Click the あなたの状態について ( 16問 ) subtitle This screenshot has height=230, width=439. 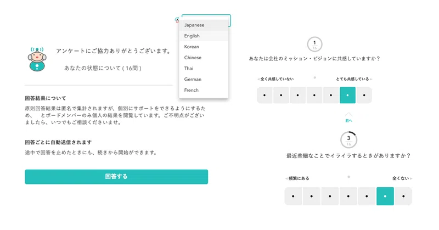point(103,68)
